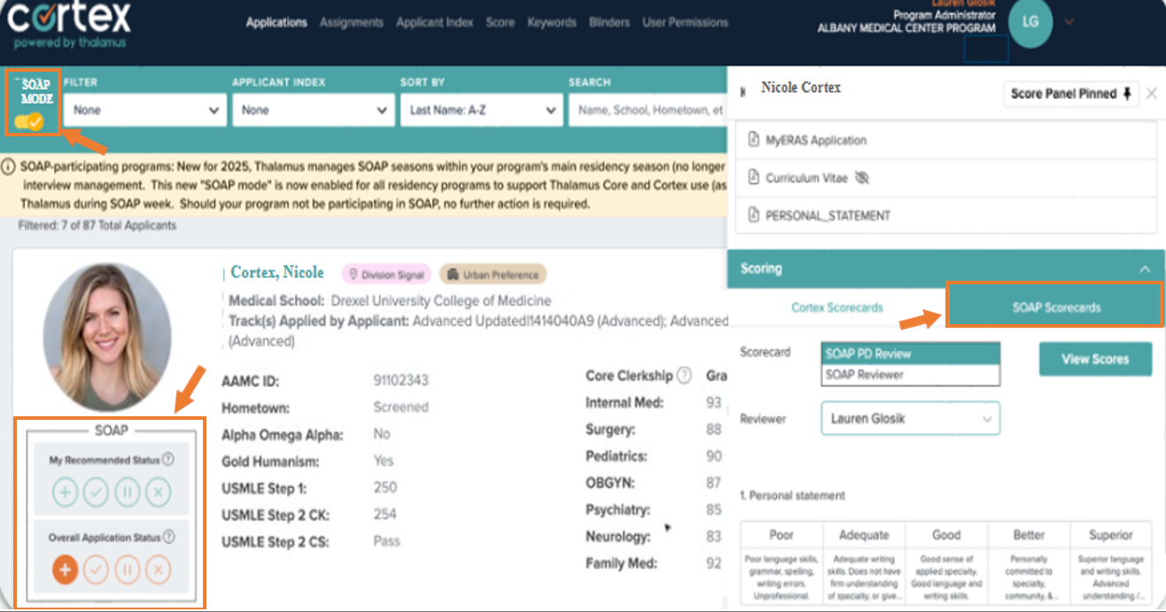Click Nicole Cortex's profile photo
Image resolution: width=1166 pixels, height=612 pixels.
tap(107, 337)
